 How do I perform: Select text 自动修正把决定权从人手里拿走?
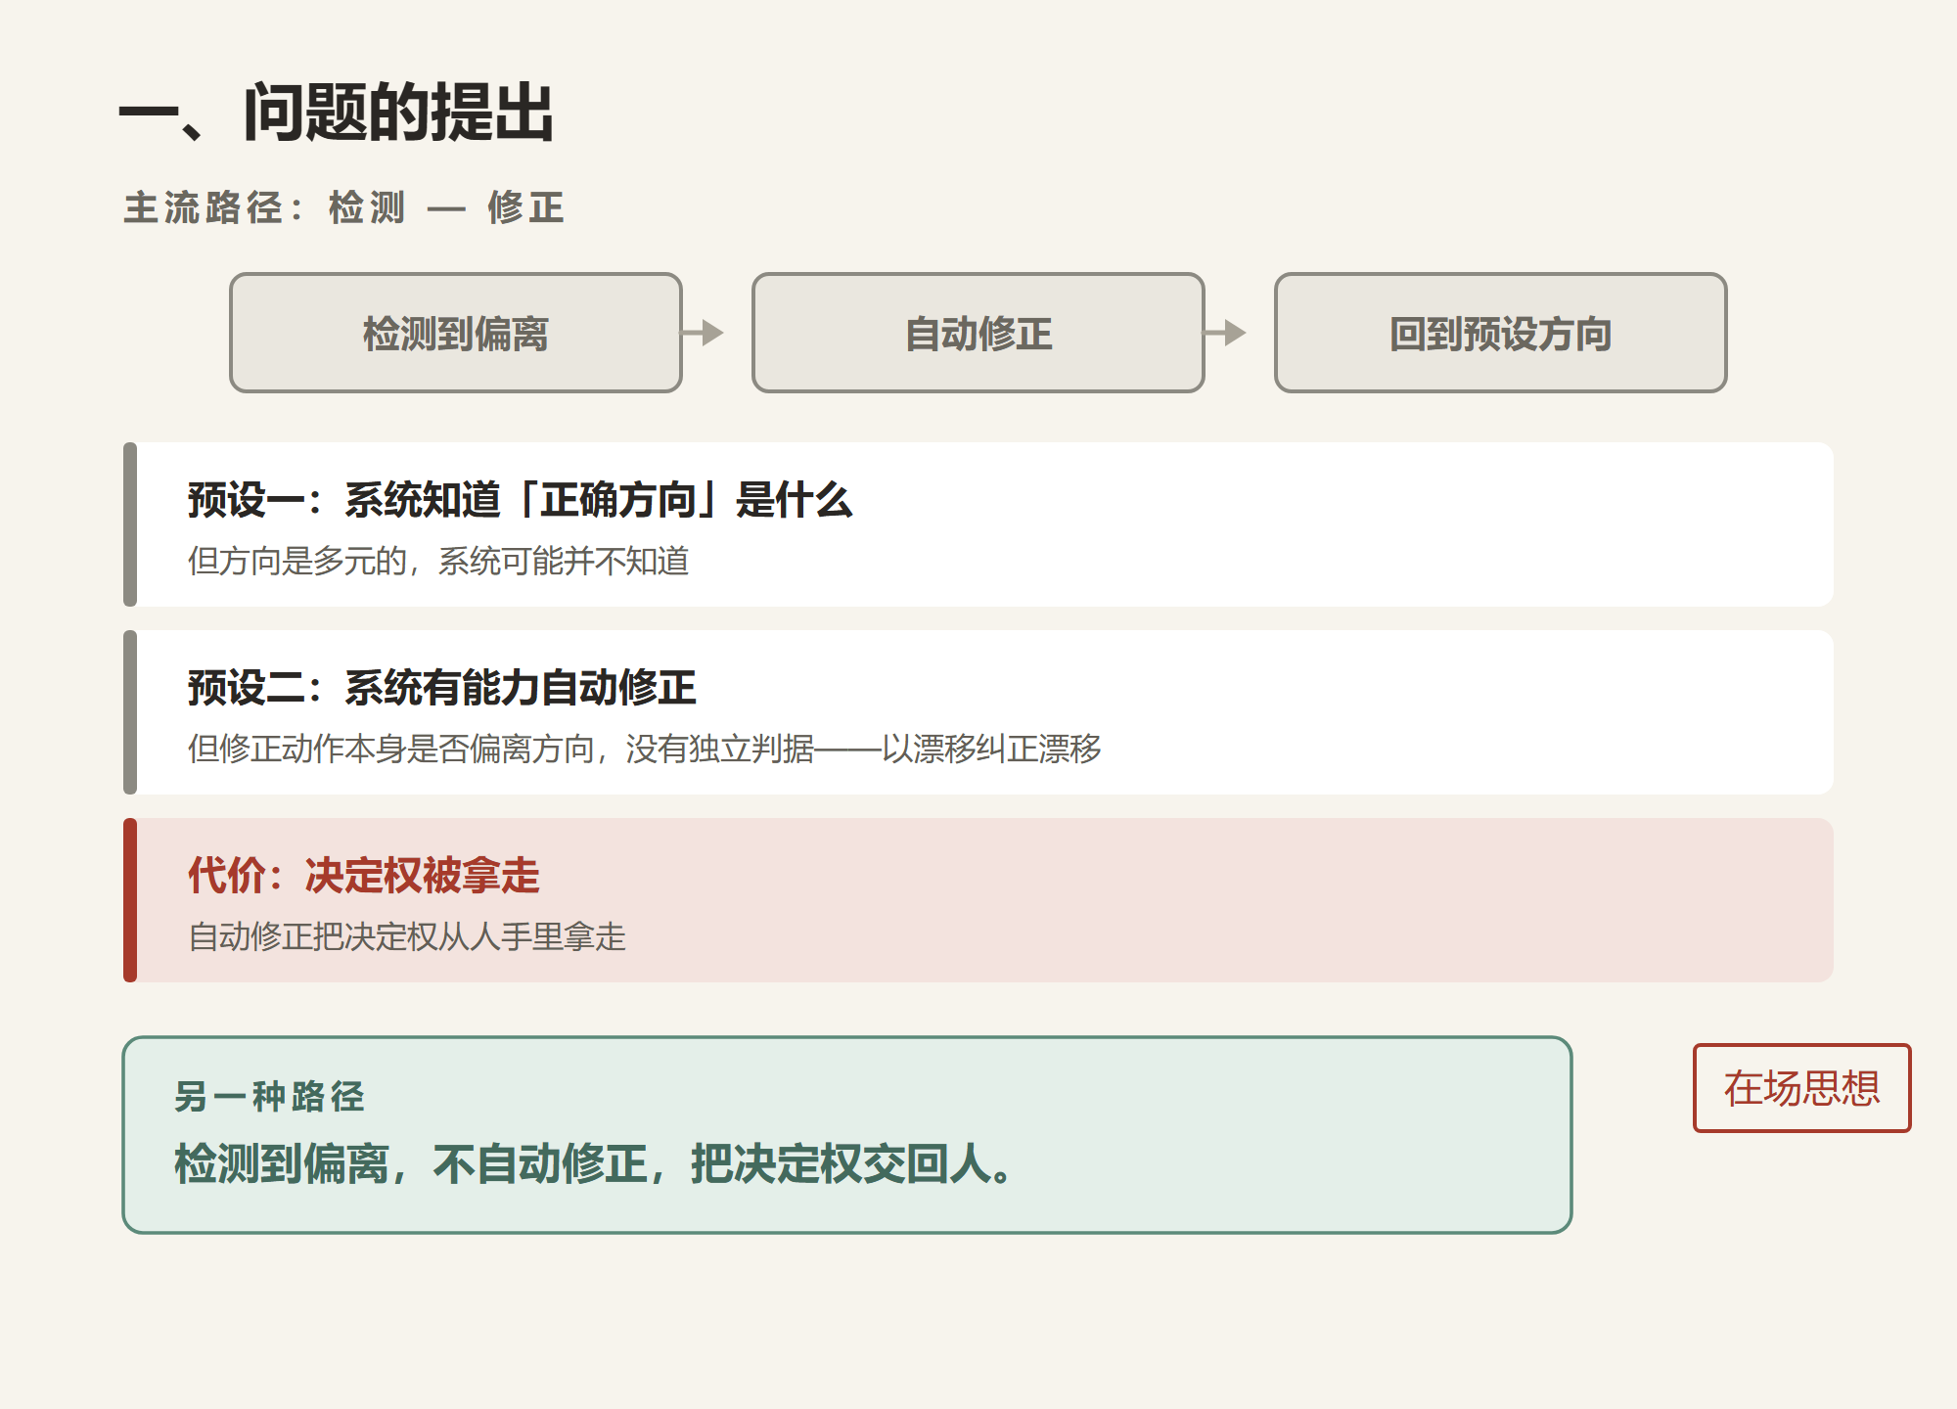[406, 936]
